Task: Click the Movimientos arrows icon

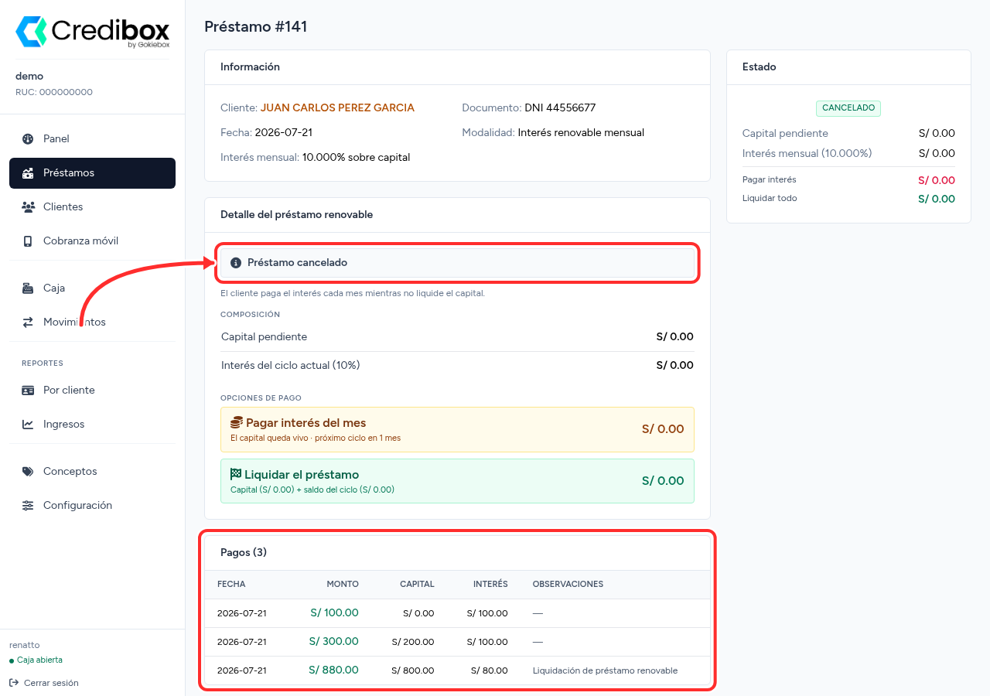Action: (x=28, y=322)
